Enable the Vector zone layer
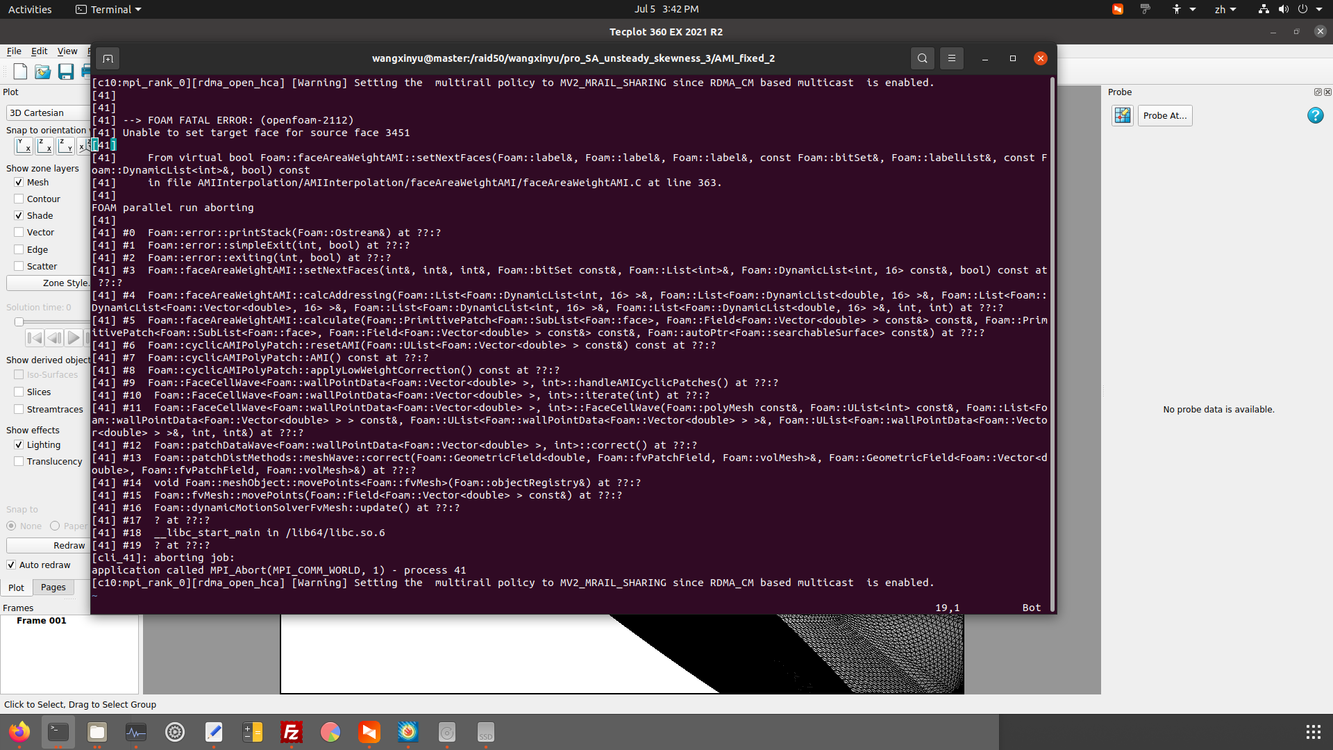Image resolution: width=1333 pixels, height=750 pixels. [x=19, y=232]
